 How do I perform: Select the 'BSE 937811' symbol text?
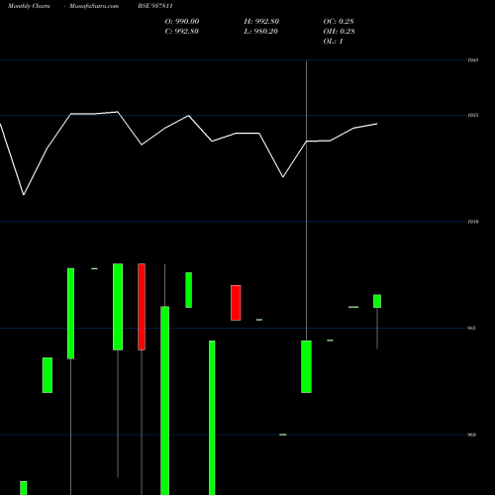(155, 6)
